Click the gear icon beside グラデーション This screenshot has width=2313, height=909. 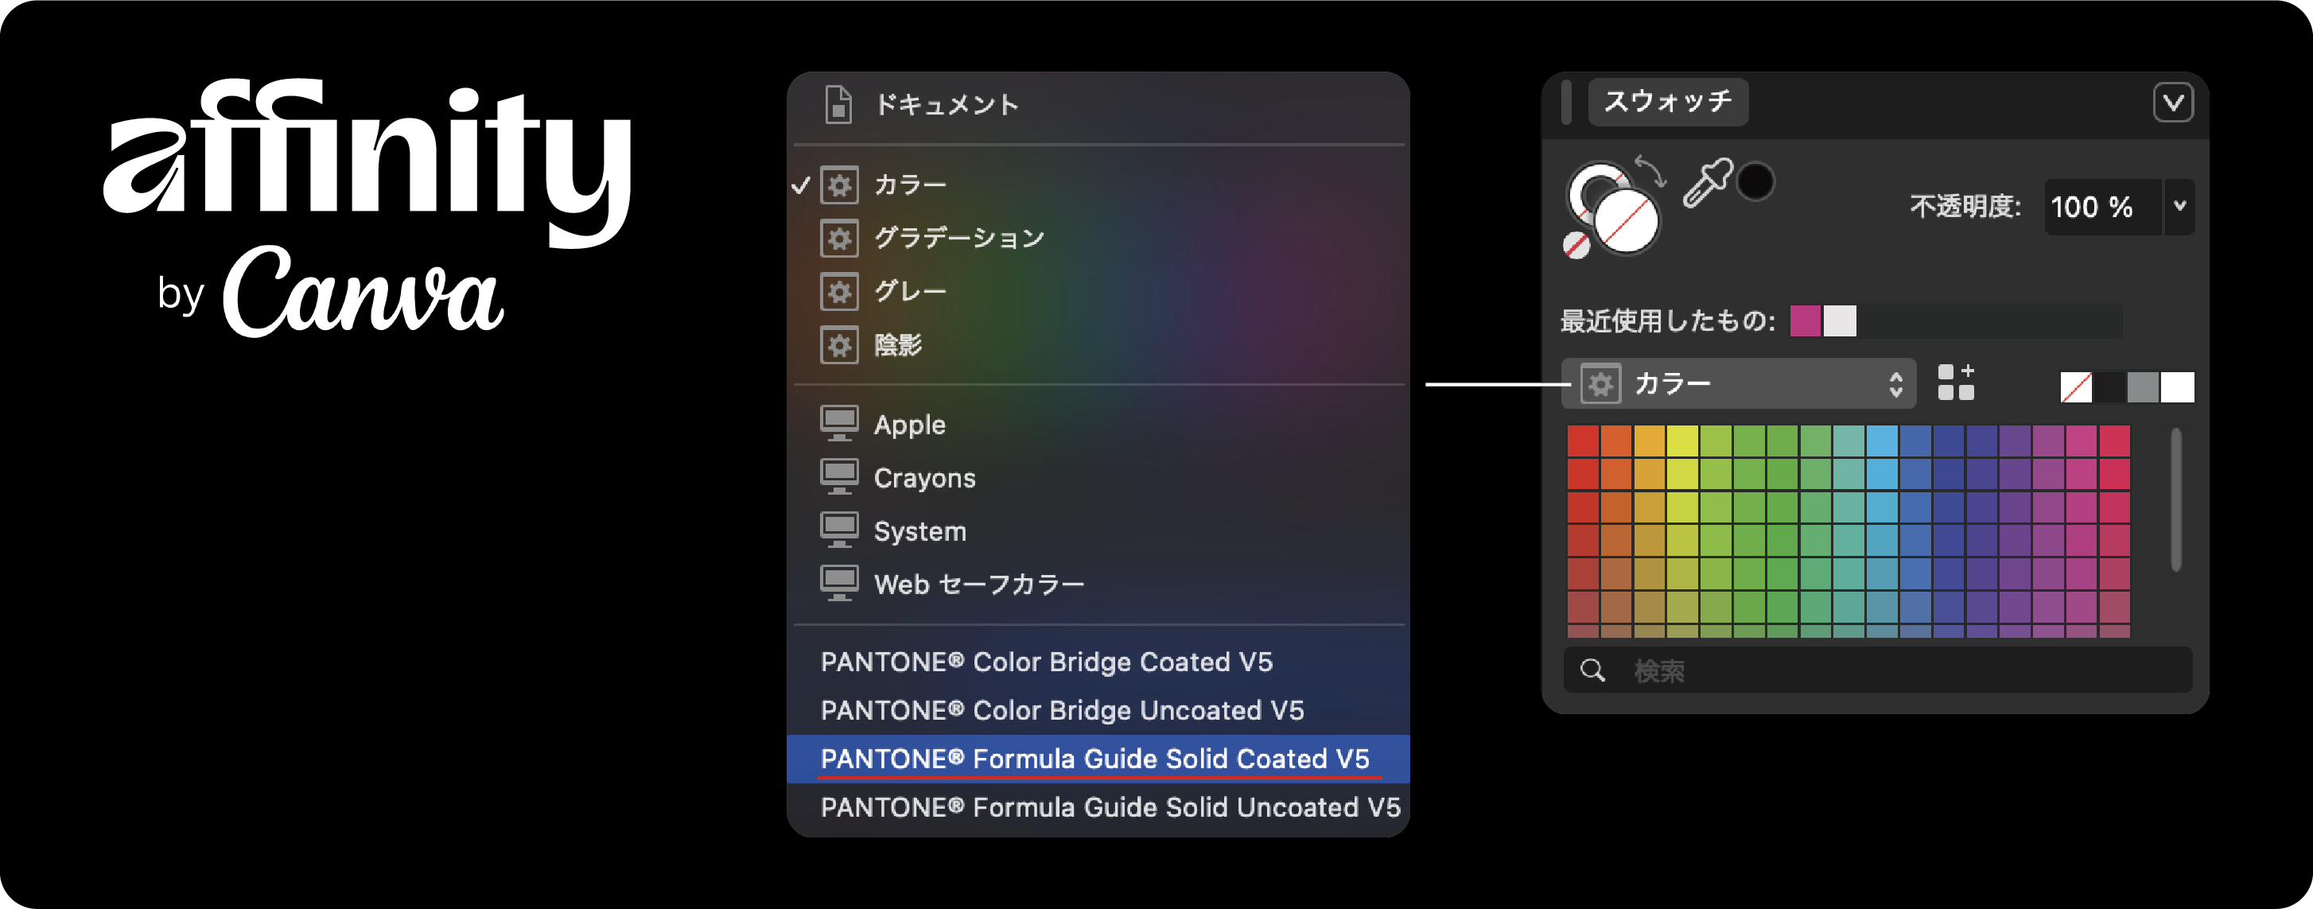(840, 239)
